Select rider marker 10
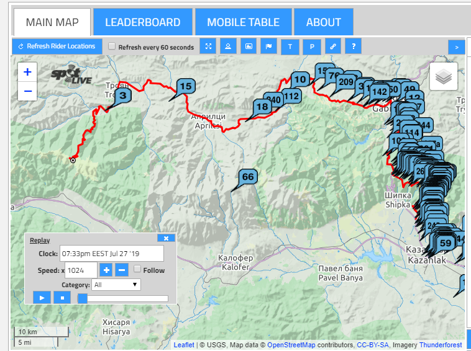 point(300,79)
